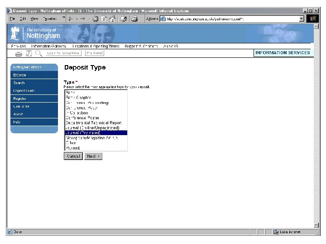Image resolution: width=326 pixels, height=244 pixels.
Task: Open the View menu
Action: [x=34, y=19]
